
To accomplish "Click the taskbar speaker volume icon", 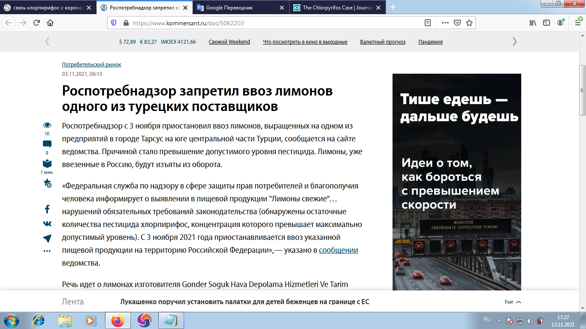I will coord(529,320).
